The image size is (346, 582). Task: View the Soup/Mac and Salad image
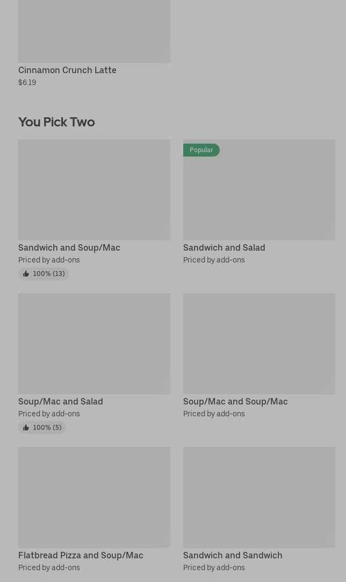(x=94, y=343)
